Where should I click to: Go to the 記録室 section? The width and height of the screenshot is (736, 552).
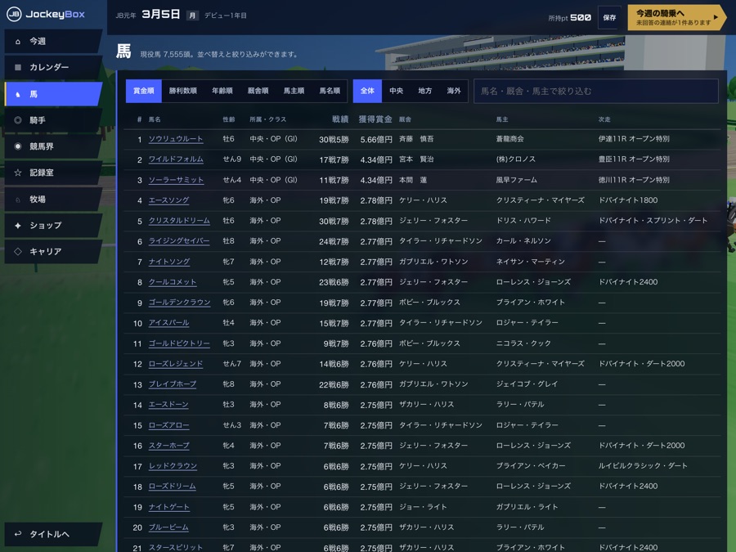click(53, 173)
